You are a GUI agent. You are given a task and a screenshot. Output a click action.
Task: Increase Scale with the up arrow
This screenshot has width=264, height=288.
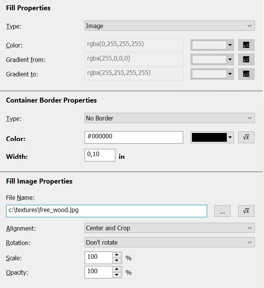tap(117, 255)
